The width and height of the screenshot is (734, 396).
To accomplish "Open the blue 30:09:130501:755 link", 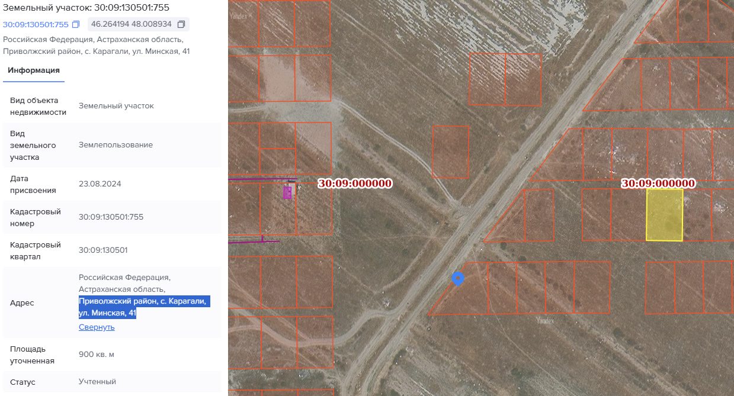I will 36,25.
